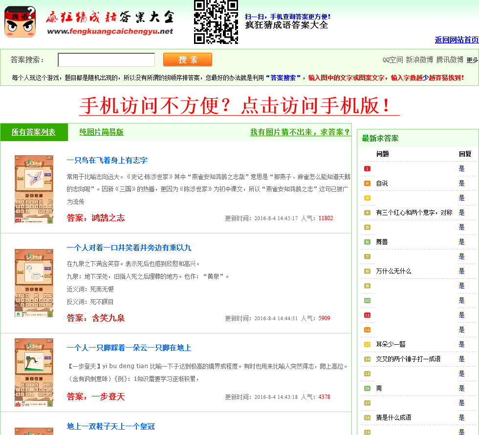Viewport: 479px width, 435px height.
Task: Click the answer search input field
Action: point(107,60)
